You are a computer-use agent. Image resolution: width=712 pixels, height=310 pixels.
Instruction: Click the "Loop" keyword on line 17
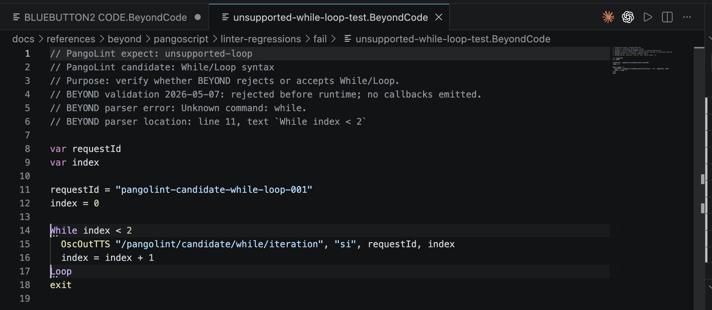pos(61,271)
